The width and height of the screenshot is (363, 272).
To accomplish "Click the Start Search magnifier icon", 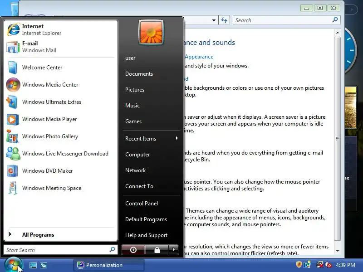I will coord(112,250).
